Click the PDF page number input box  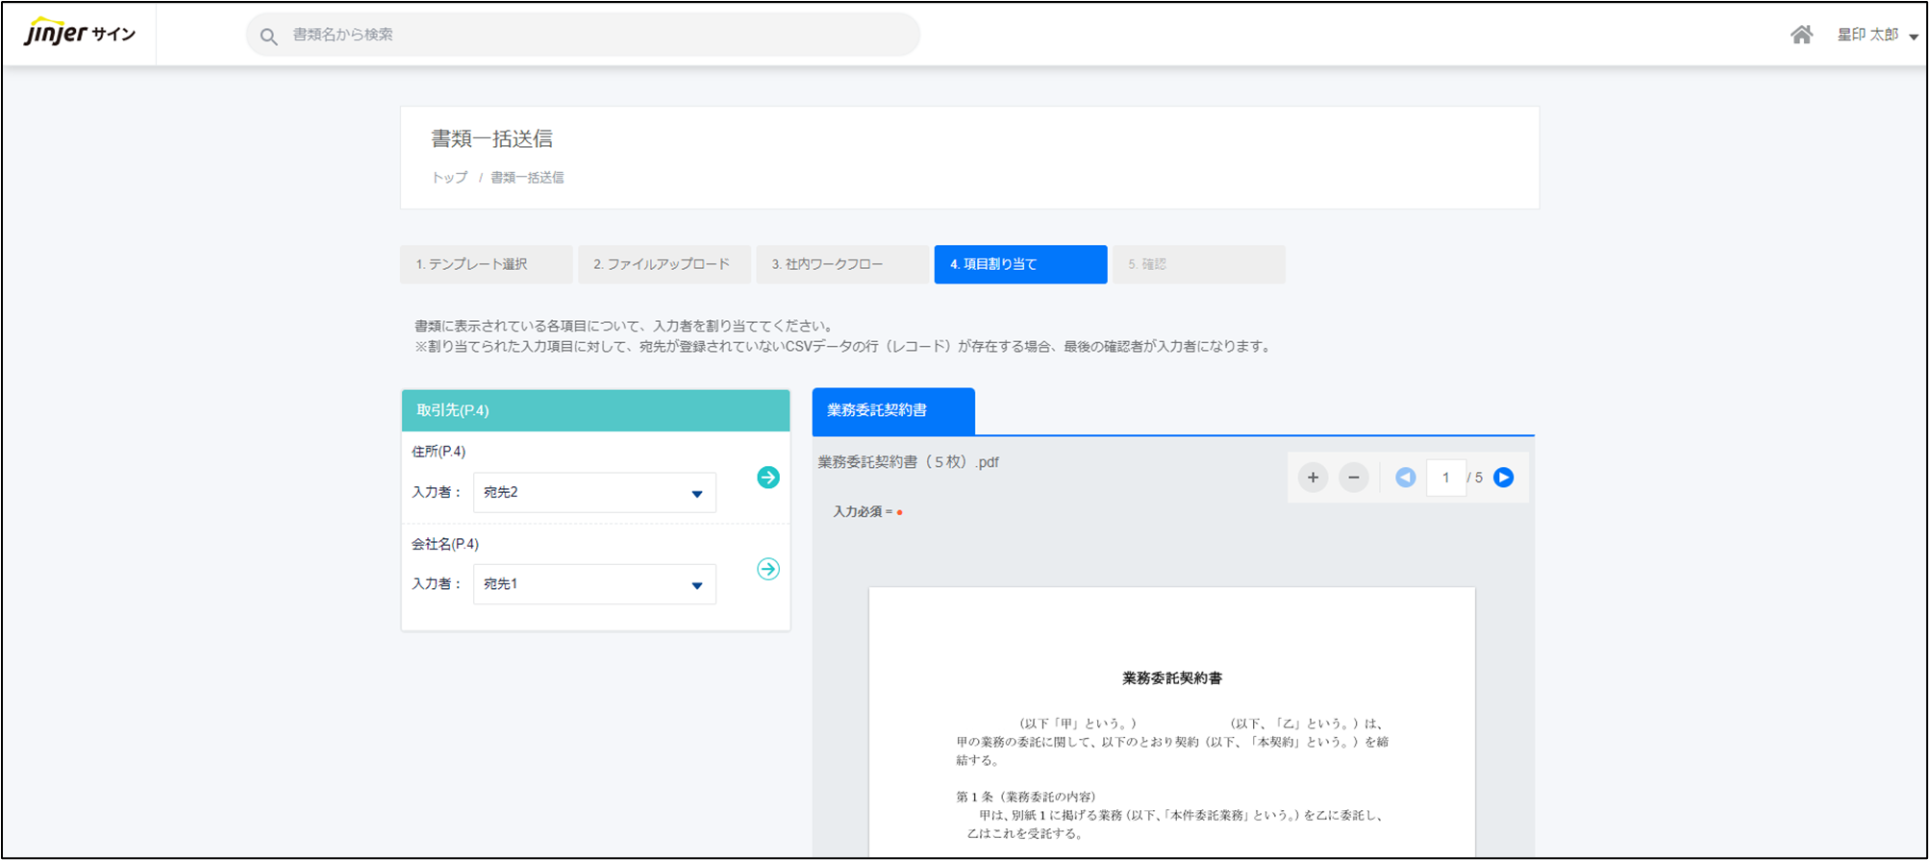click(1445, 478)
